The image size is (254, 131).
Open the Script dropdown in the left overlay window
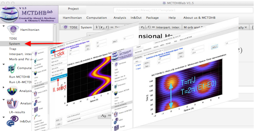(x=59, y=119)
